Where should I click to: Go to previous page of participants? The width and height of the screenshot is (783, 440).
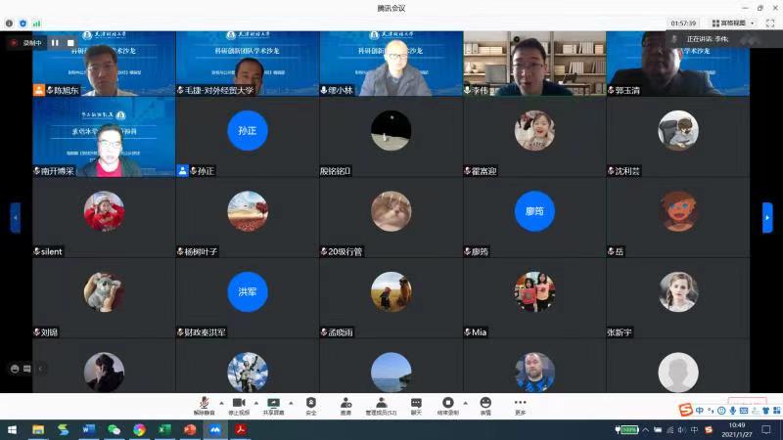tap(15, 217)
